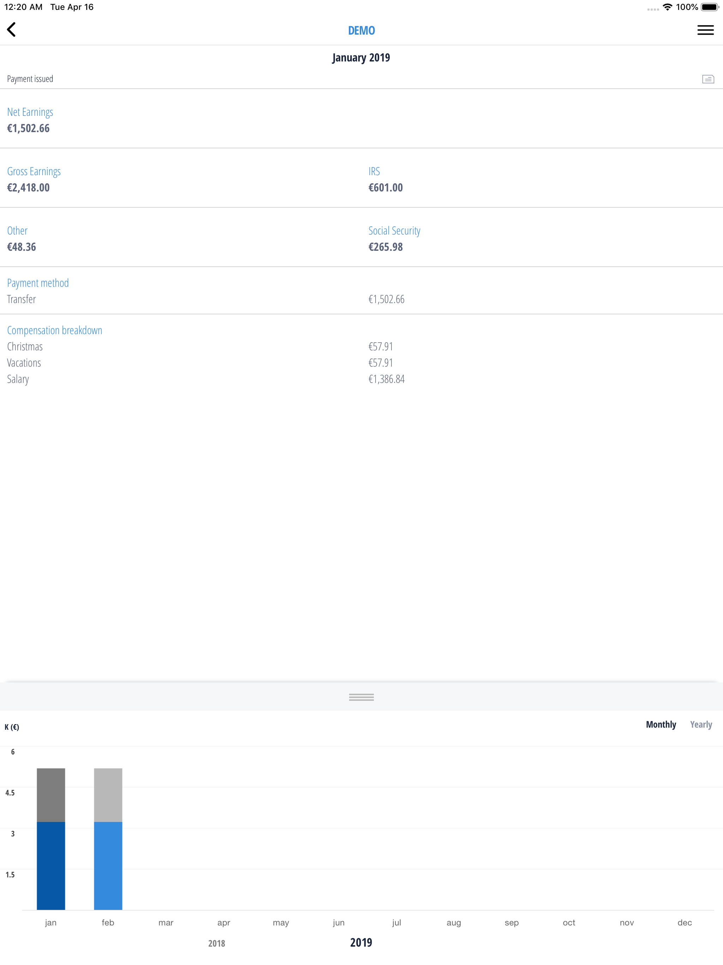Tap the nov month label
Viewport: 723px width, 965px height.
[x=627, y=923]
